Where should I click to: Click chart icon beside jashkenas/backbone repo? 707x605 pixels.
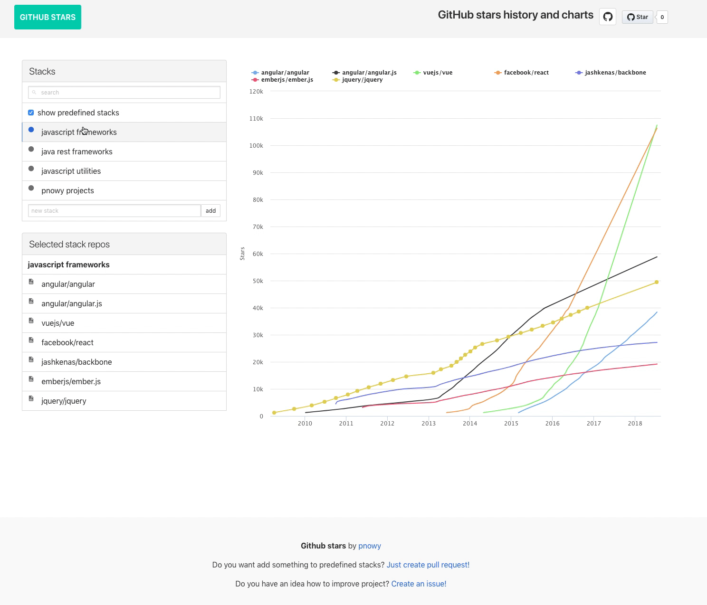coord(31,359)
